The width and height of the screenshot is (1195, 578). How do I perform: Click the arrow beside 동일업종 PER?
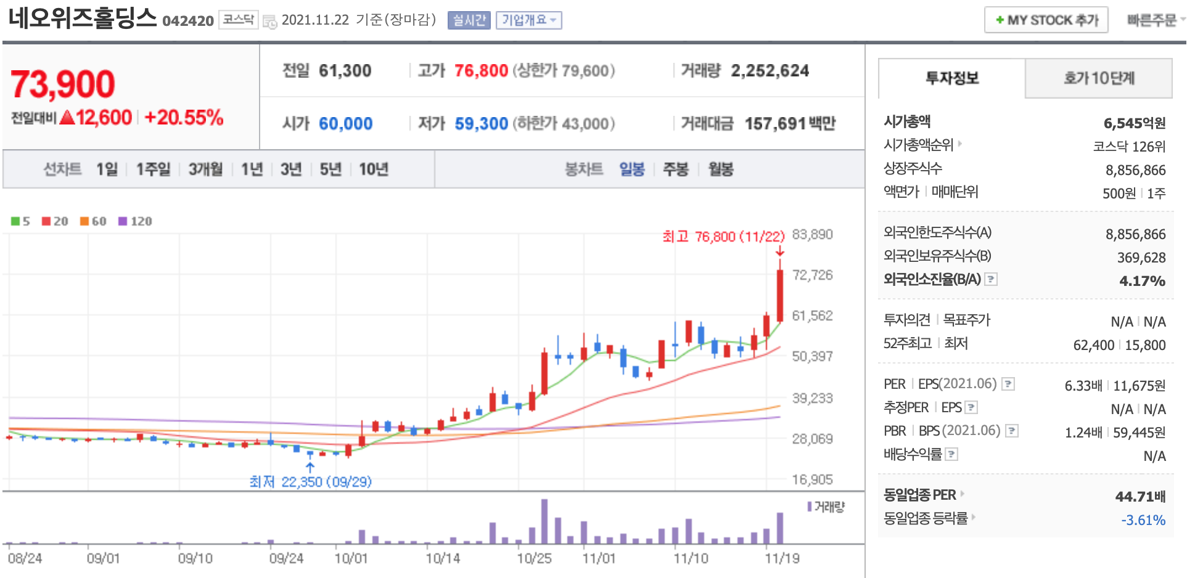click(x=963, y=494)
